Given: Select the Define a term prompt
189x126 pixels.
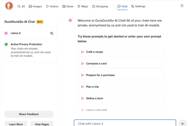Looking at the screenshot, I should click(121, 98).
